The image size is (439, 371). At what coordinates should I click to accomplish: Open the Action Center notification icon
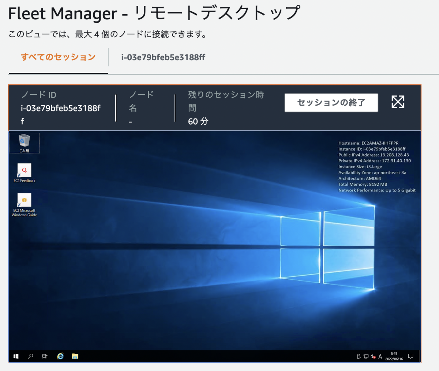point(411,356)
